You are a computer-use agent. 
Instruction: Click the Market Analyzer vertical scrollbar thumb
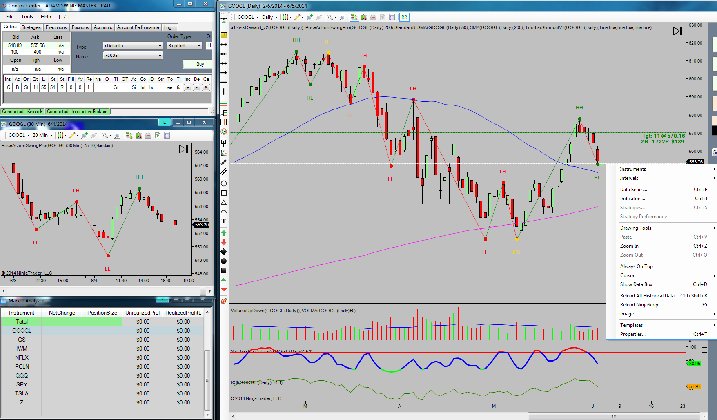tap(207, 380)
